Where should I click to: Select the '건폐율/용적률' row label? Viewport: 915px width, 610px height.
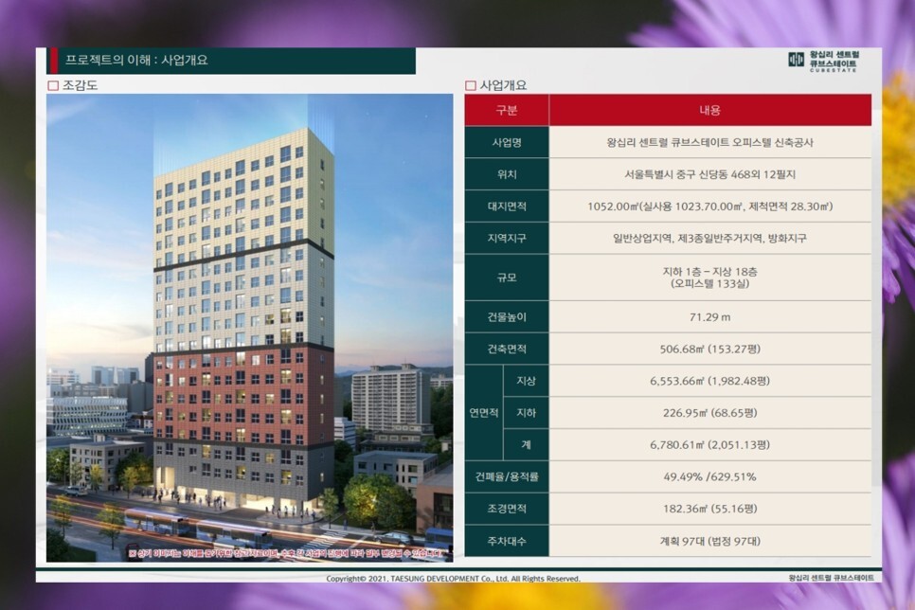tap(507, 476)
